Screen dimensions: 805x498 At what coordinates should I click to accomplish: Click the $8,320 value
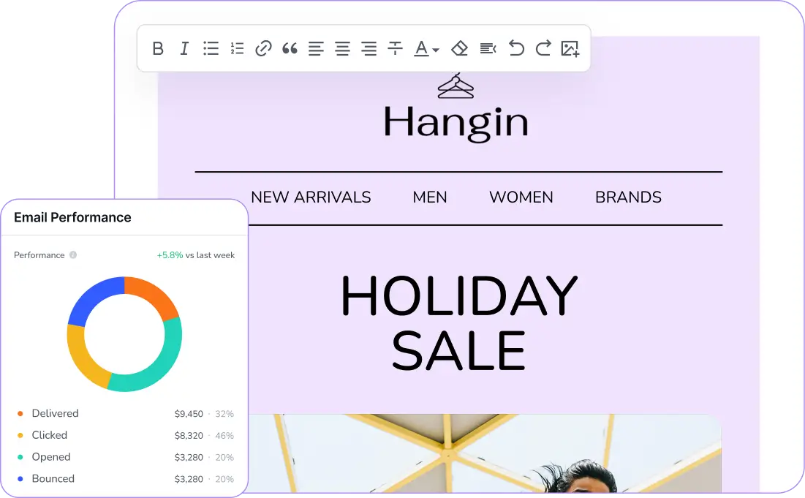pyautogui.click(x=189, y=435)
